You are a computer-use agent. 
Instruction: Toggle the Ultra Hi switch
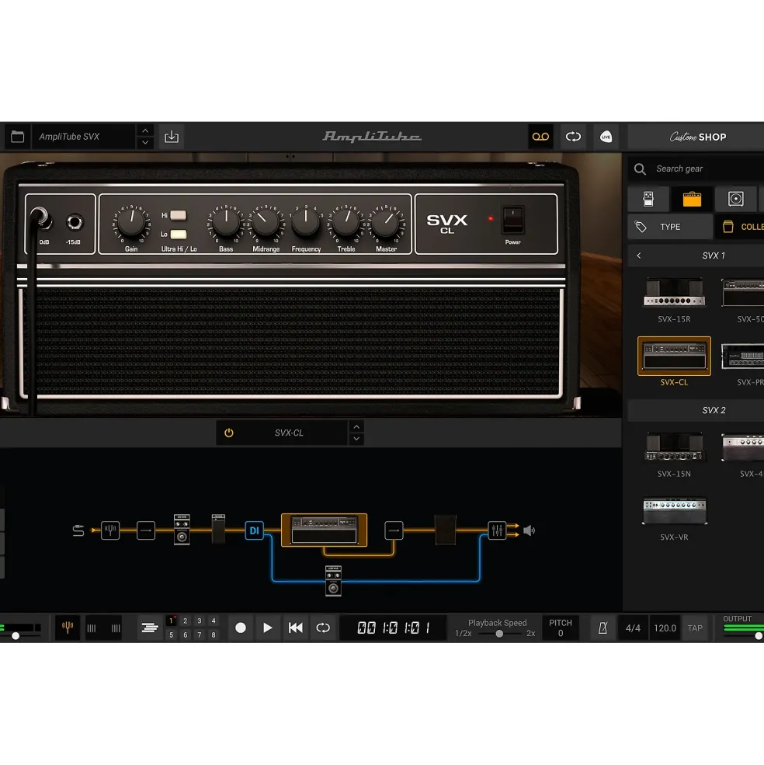pyautogui.click(x=178, y=215)
